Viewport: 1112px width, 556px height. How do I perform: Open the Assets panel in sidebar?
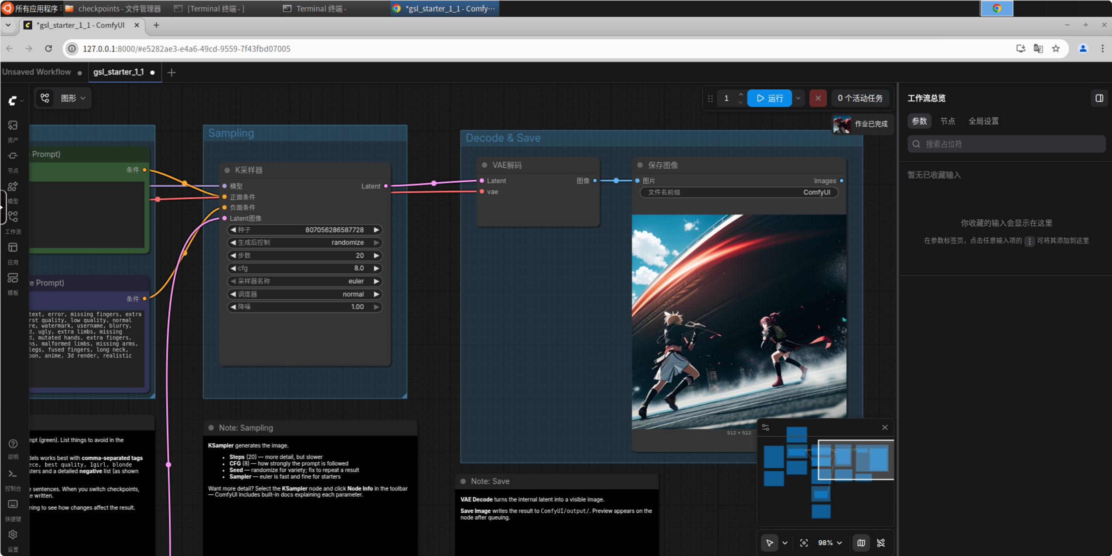click(13, 131)
